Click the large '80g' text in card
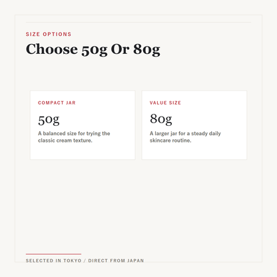 point(161,119)
